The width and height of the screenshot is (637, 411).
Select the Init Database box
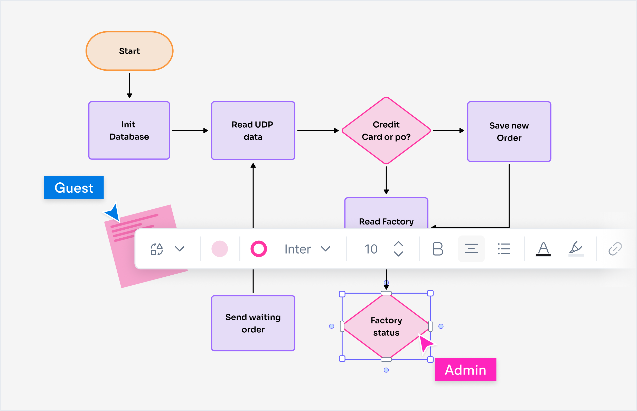point(129,130)
